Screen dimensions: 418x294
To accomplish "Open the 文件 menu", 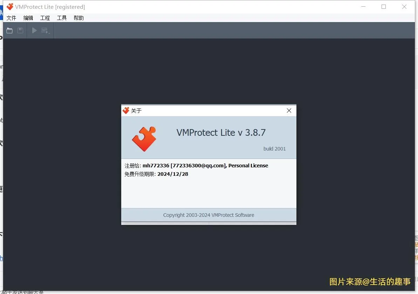I will click(x=11, y=18).
